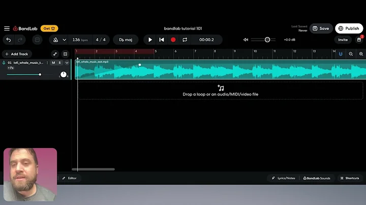
Task: Click bar 5 on the timeline ruler
Action: click(x=156, y=51)
